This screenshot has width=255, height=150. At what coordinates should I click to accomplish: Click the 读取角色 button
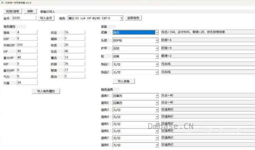pos(133,18)
